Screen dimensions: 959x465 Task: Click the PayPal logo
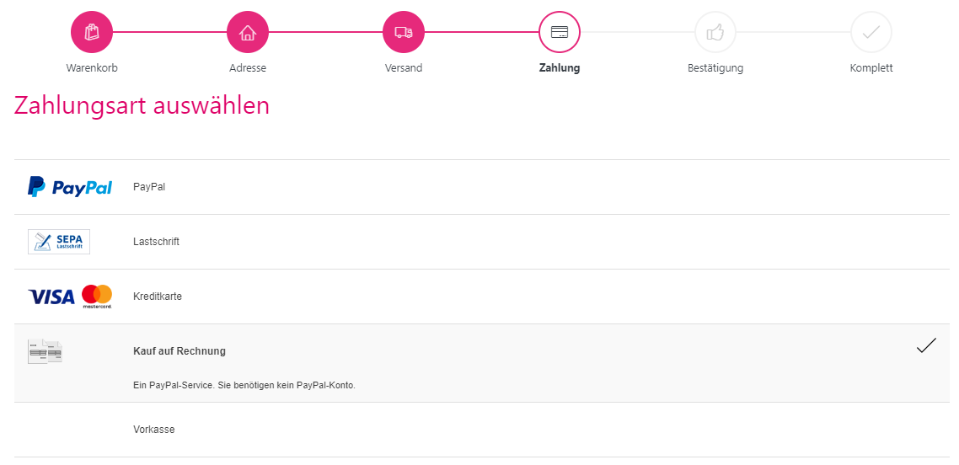[70, 187]
